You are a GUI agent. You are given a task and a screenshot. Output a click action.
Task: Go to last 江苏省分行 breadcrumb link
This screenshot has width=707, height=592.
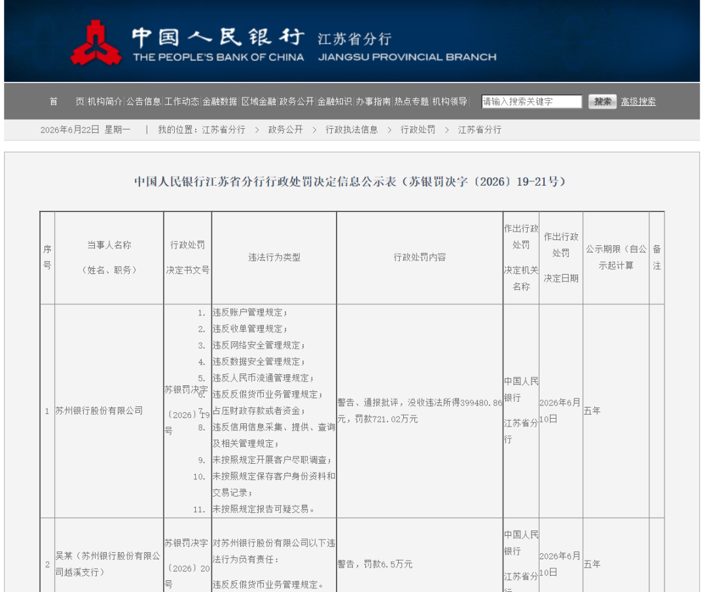480,130
